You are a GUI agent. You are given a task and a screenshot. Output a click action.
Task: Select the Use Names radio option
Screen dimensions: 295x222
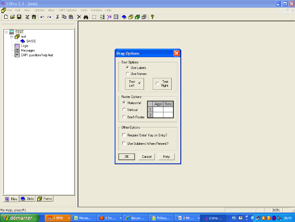tap(127, 74)
